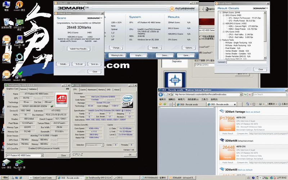Click Graphs button in 3DMark06
The image size is (288, 180).
(x=139, y=55)
